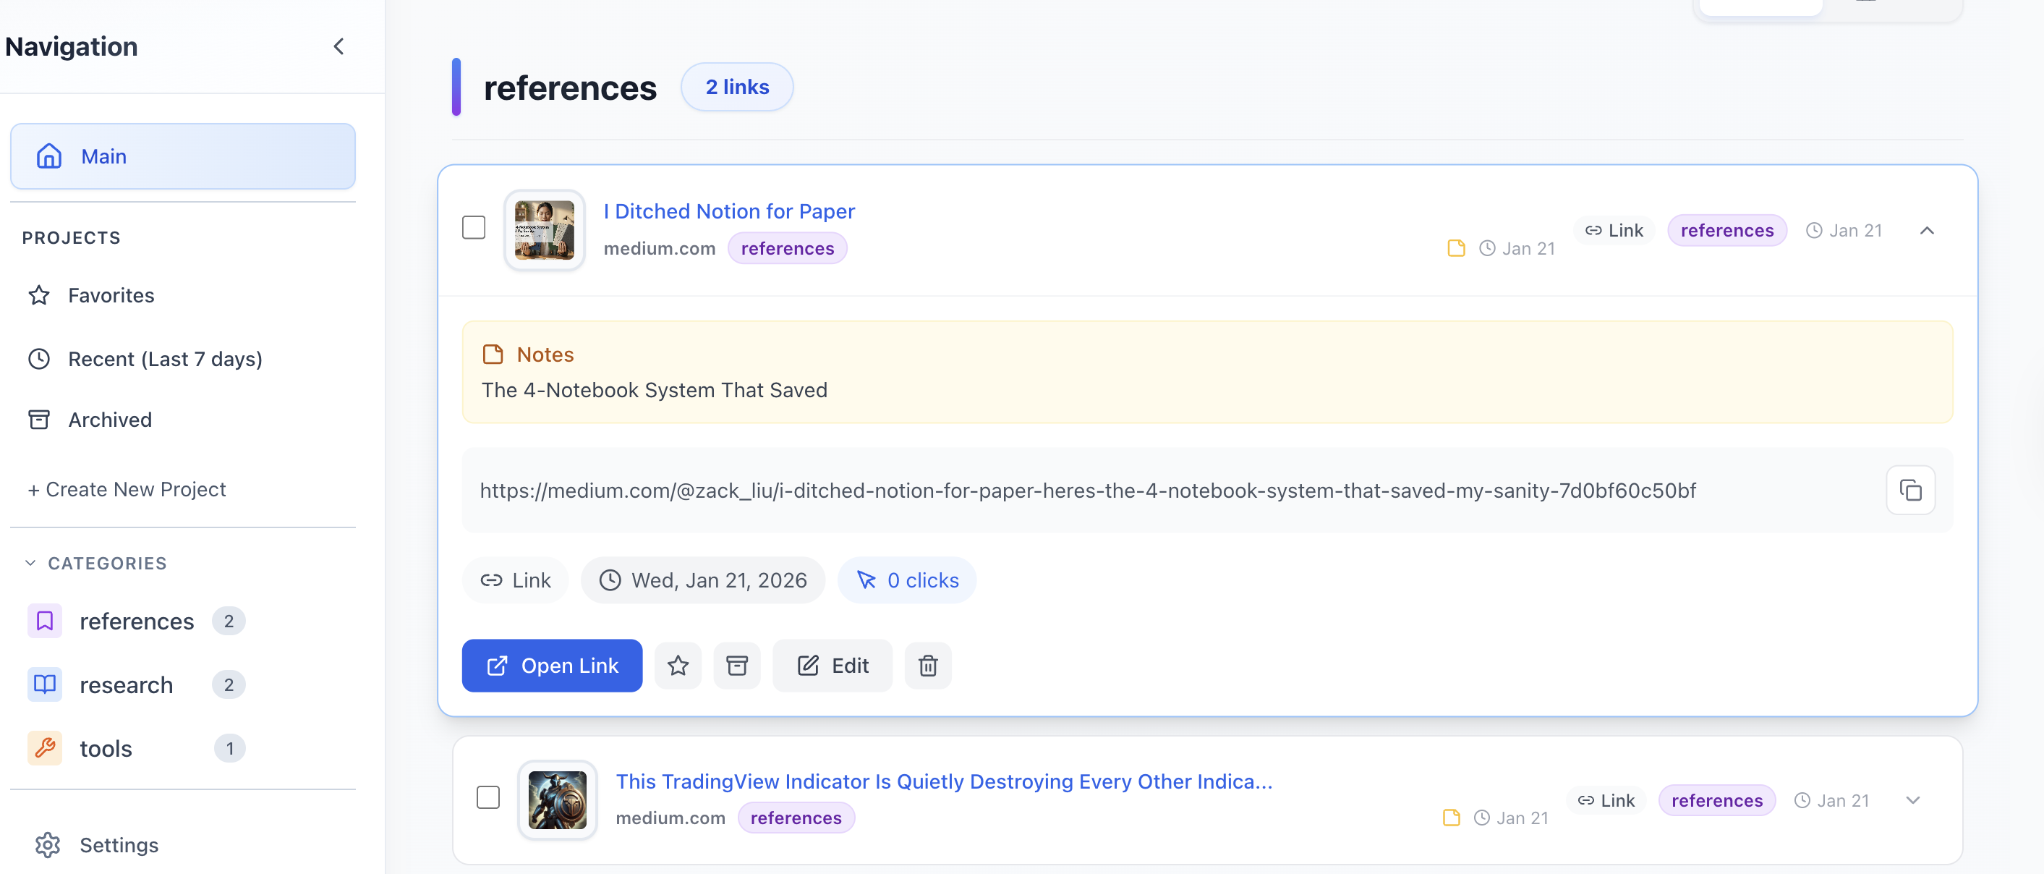
Task: Archive the Ditched Notion link
Action: (736, 665)
